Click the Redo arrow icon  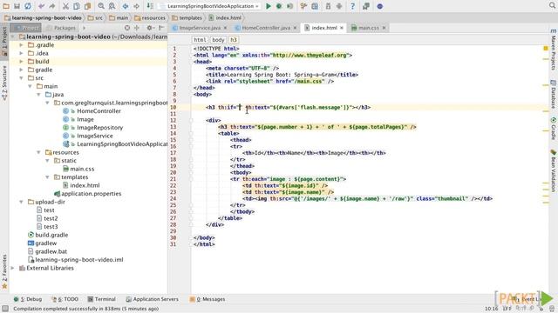click(x=52, y=6)
